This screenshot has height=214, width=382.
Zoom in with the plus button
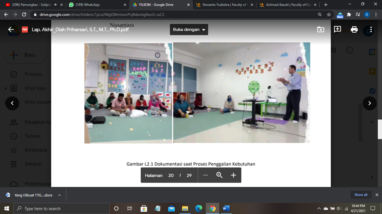234,175
